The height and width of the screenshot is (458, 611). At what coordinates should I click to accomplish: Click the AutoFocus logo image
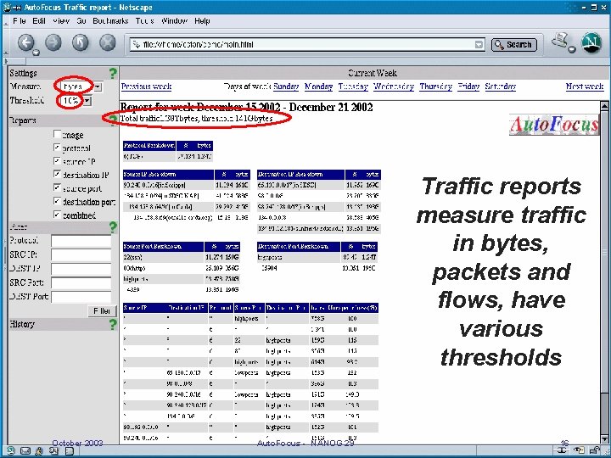(x=553, y=125)
